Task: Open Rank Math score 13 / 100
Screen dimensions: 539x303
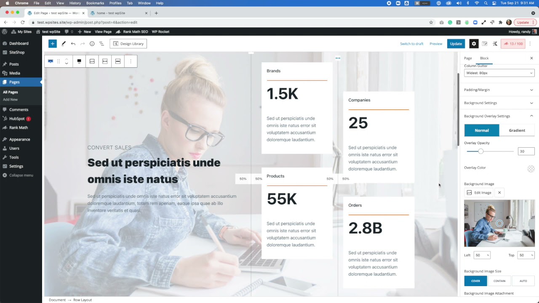Action: tap(513, 44)
